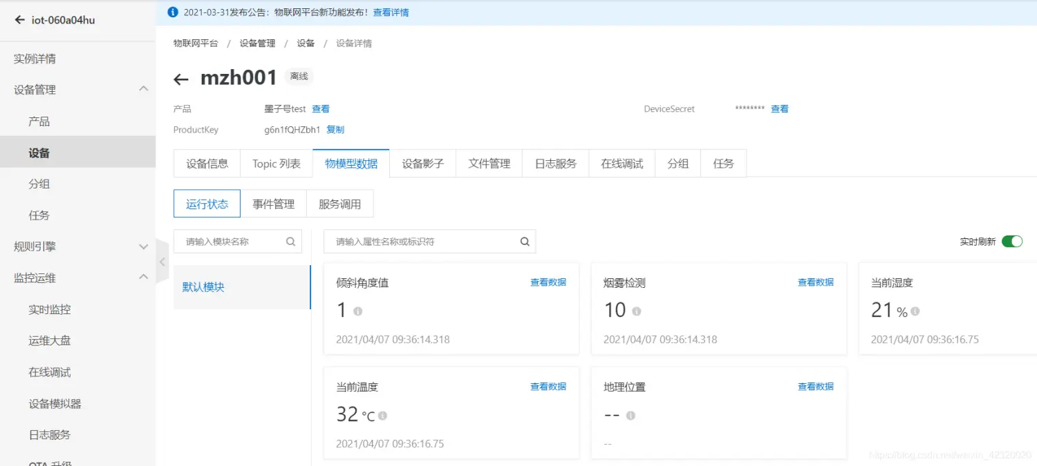Collapse the 监控运维 sidebar section
This screenshot has width=1037, height=466.
point(143,278)
